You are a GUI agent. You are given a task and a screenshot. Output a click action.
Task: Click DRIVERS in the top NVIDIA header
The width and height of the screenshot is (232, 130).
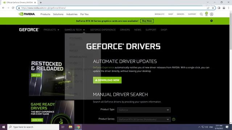point(181,14)
